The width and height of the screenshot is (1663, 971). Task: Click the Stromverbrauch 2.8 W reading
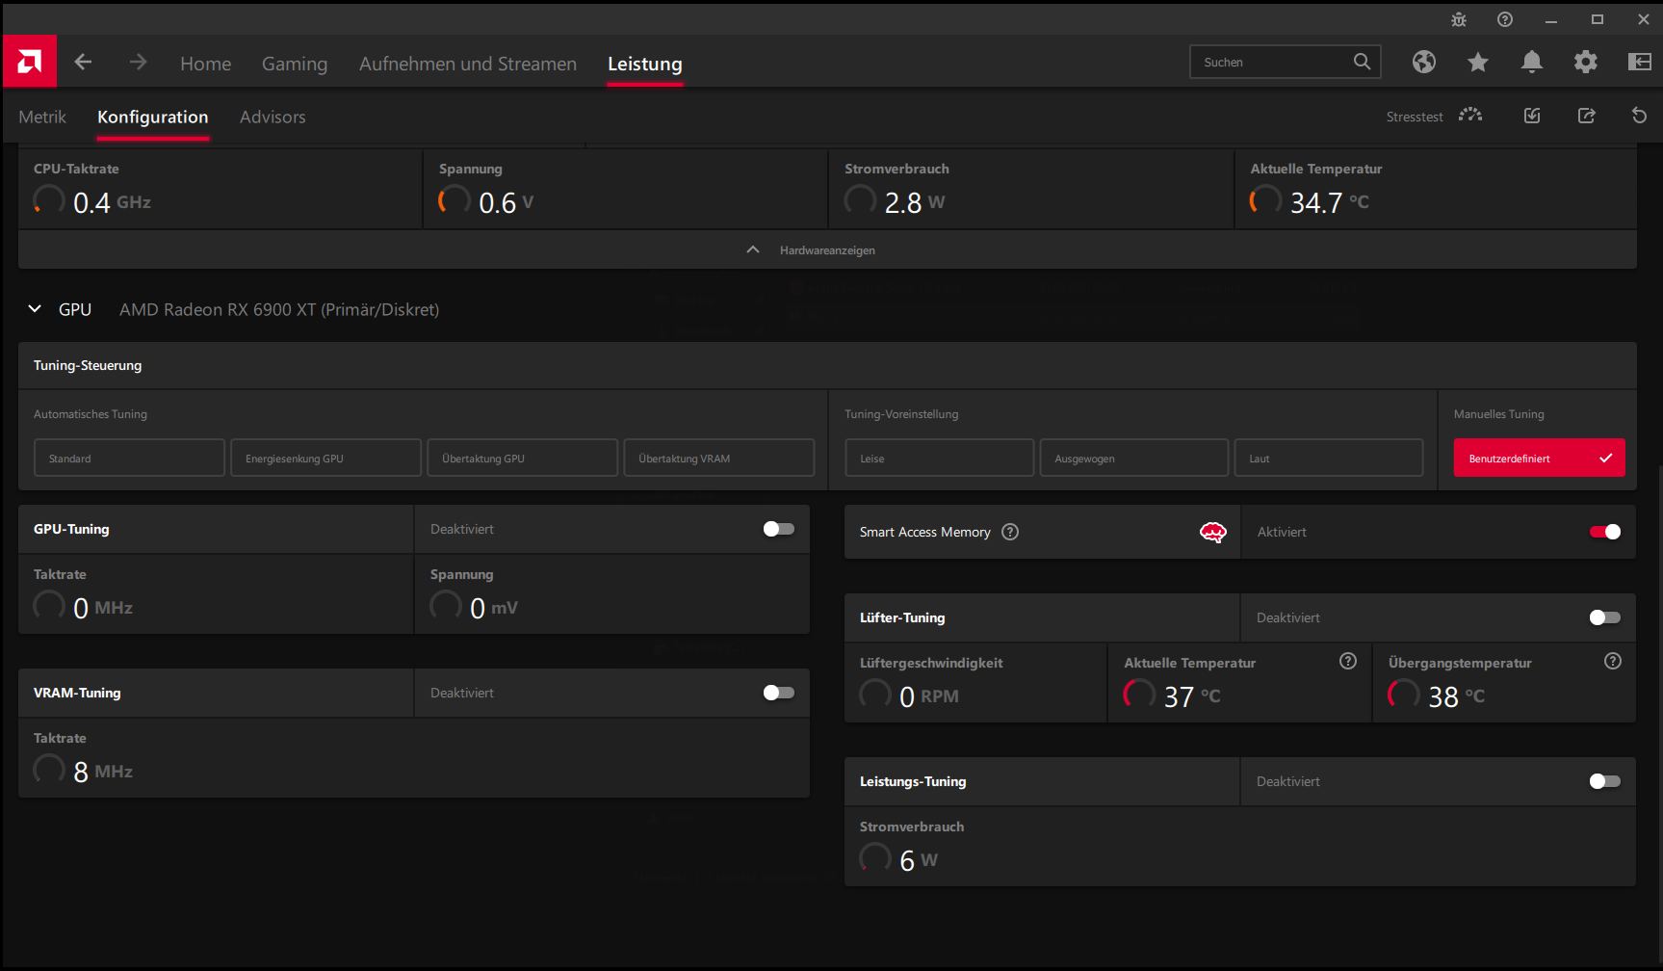click(915, 202)
